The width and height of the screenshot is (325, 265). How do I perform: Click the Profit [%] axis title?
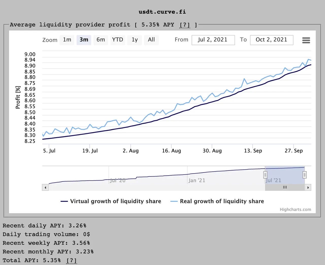[18, 97]
